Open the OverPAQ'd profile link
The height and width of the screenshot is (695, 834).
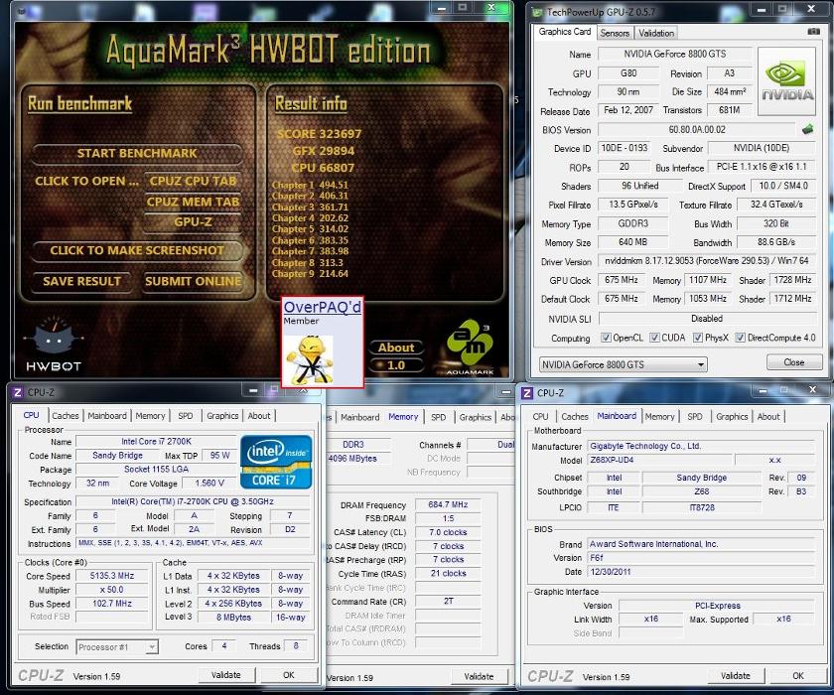(x=323, y=307)
